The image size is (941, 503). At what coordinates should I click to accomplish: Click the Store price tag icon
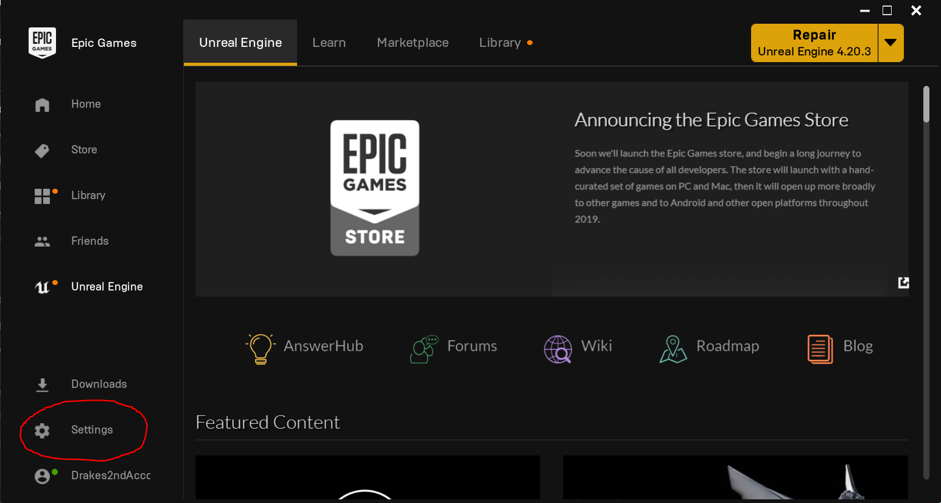click(x=42, y=150)
